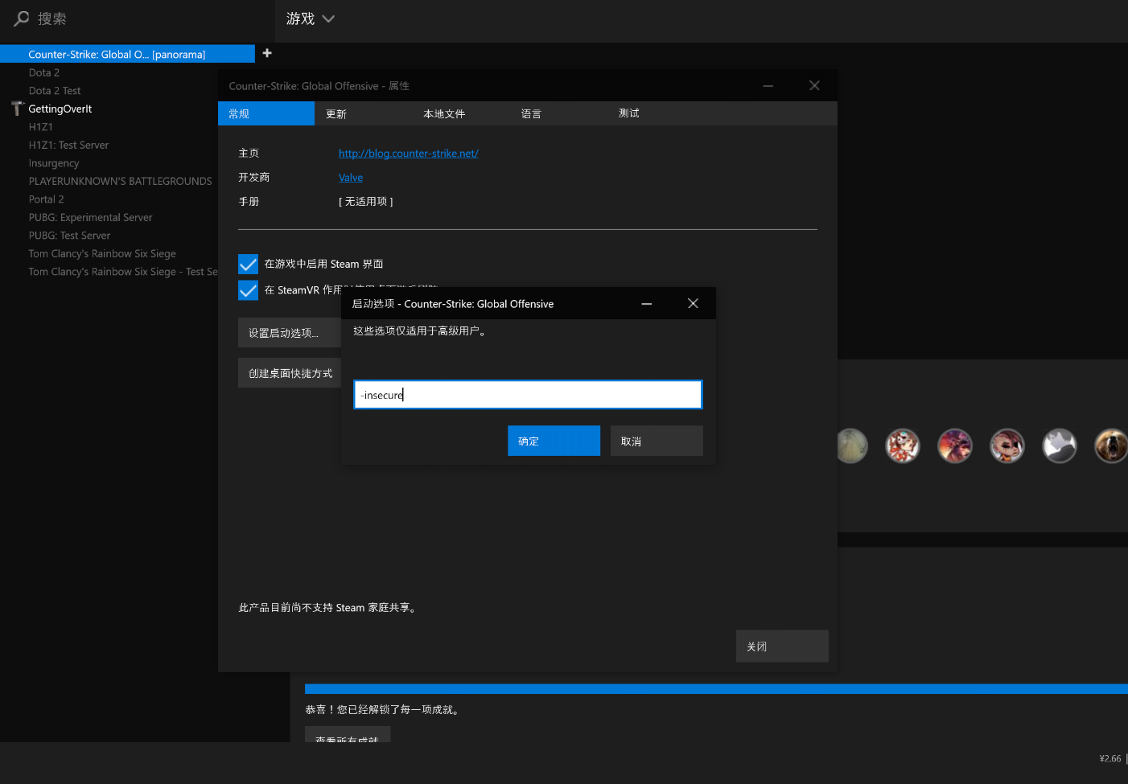Click the 关闭 button in properties window

(782, 646)
